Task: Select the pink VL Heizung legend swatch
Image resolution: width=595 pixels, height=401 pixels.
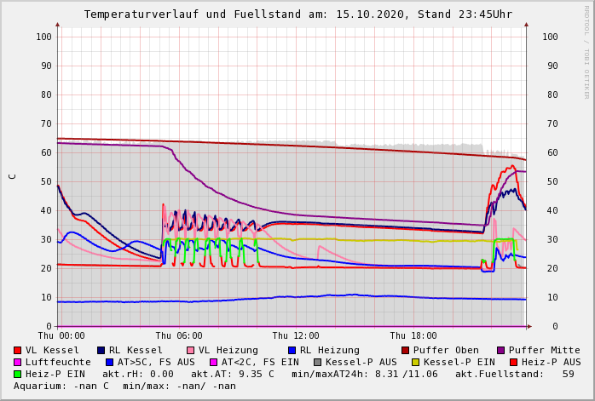Action: point(190,350)
